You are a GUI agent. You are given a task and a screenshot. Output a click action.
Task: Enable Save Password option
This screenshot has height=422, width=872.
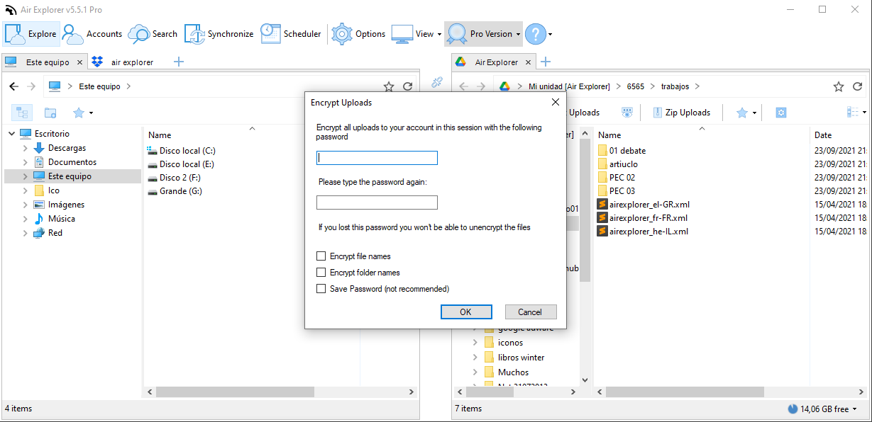coord(321,288)
